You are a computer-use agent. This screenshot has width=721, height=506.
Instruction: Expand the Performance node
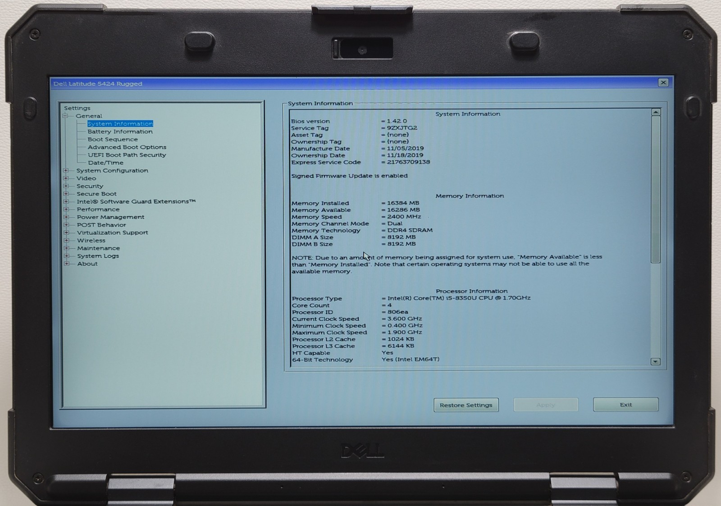[66, 209]
